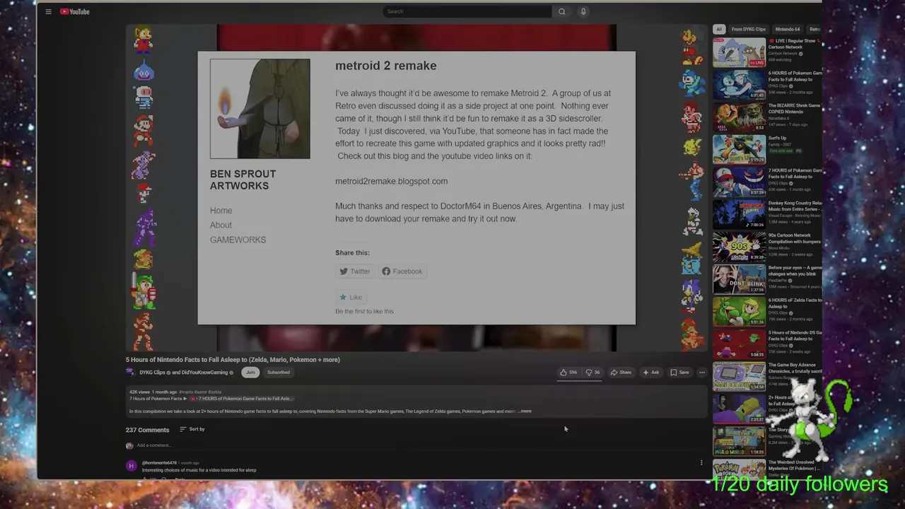This screenshot has width=905, height=509.
Task: Click Be the first to like this text
Action: click(x=364, y=311)
